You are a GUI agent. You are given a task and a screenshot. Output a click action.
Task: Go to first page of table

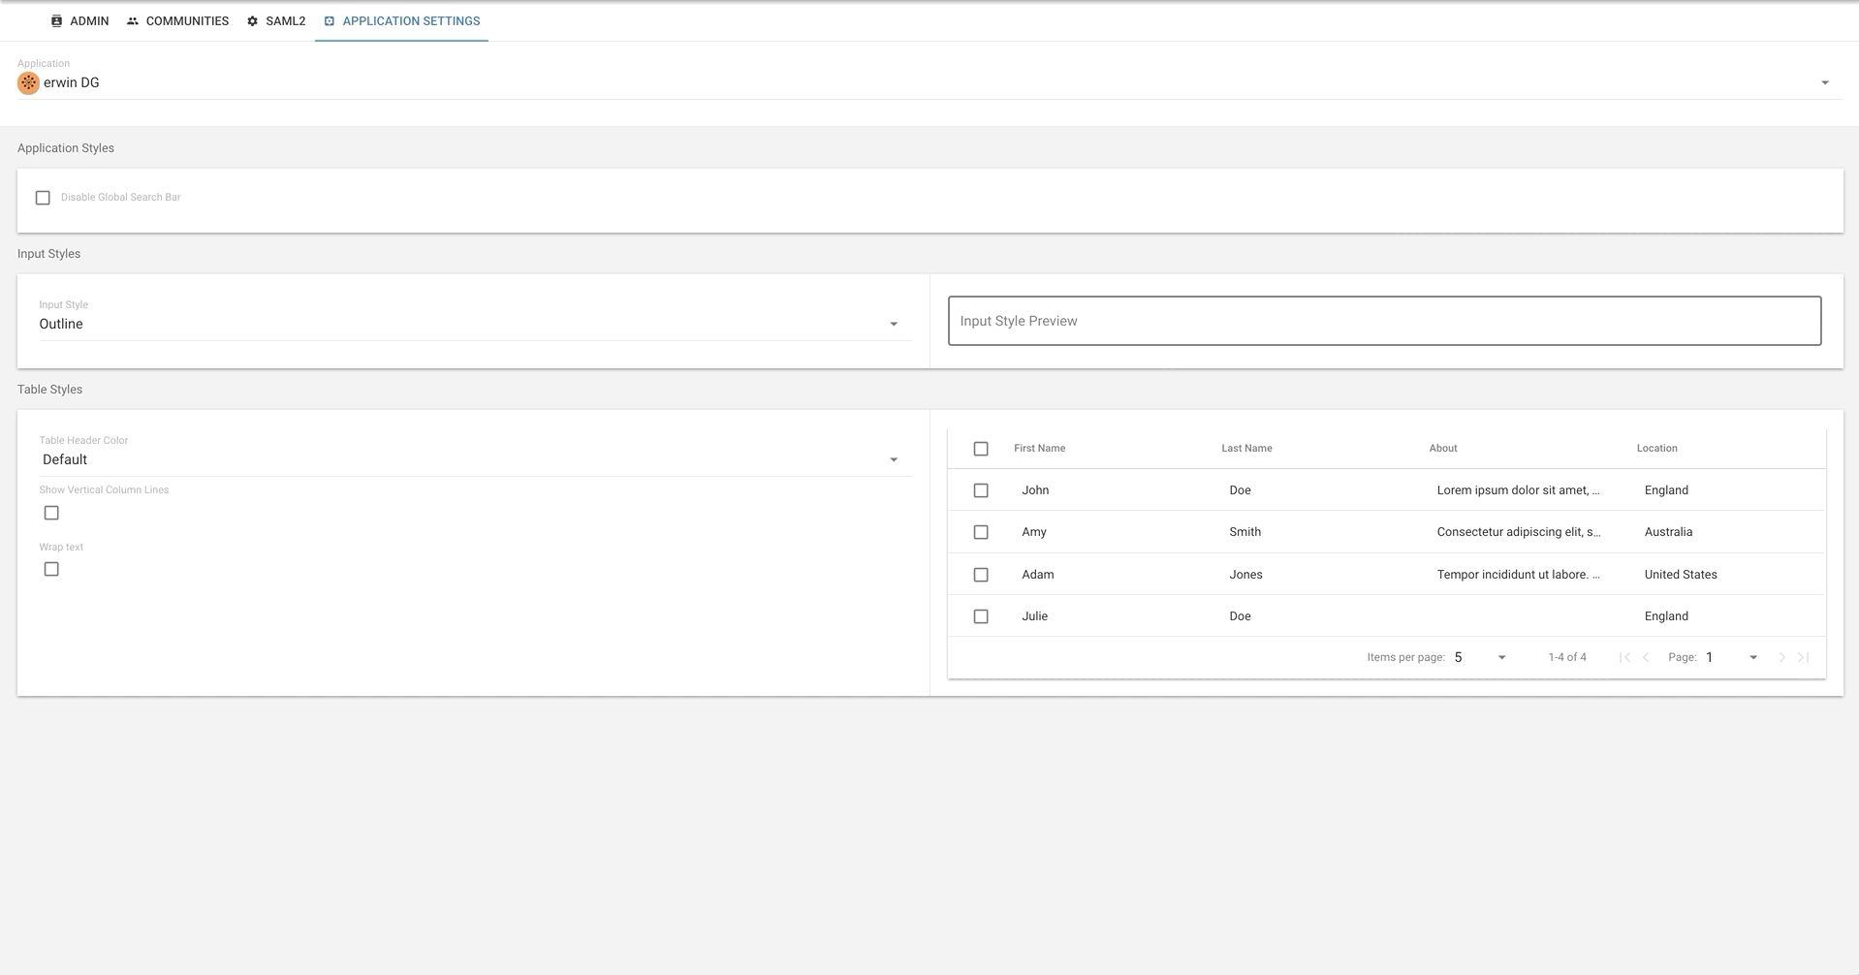click(1624, 657)
